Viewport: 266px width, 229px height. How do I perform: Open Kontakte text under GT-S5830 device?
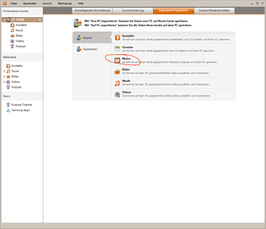21,25
